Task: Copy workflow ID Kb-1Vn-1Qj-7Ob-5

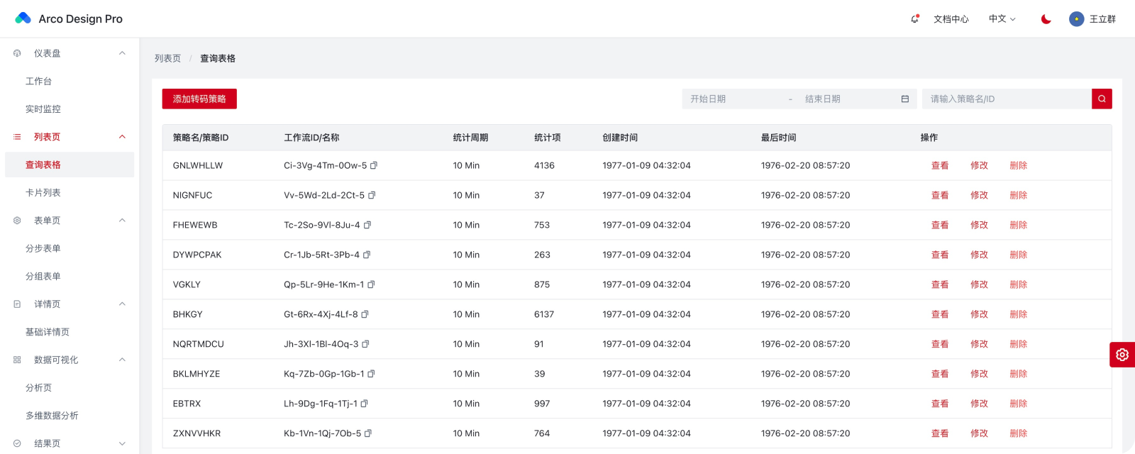Action: [x=368, y=433]
